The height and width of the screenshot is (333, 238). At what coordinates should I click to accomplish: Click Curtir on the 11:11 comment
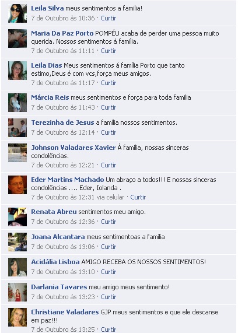[x=108, y=51]
